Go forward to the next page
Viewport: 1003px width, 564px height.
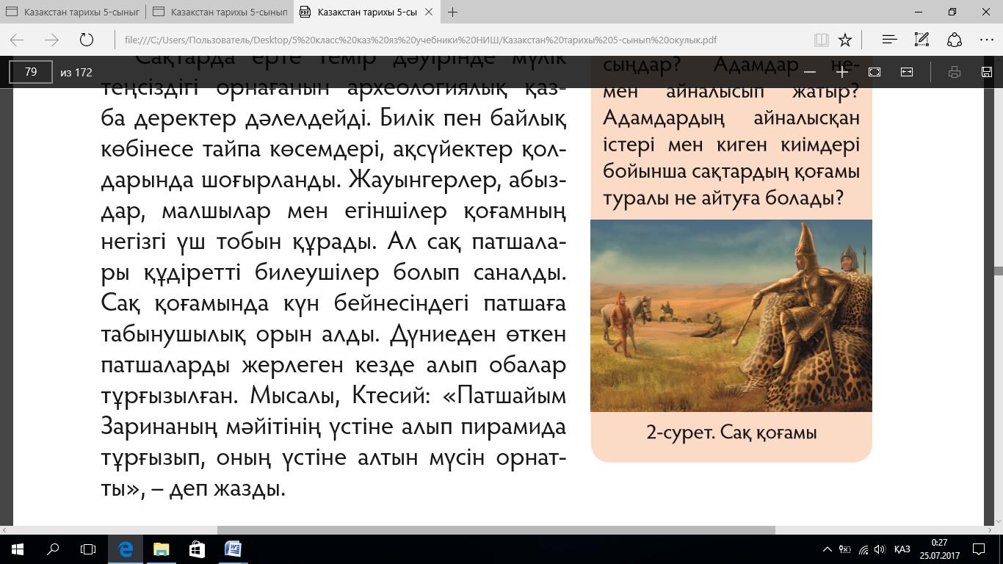pyautogui.click(x=51, y=40)
